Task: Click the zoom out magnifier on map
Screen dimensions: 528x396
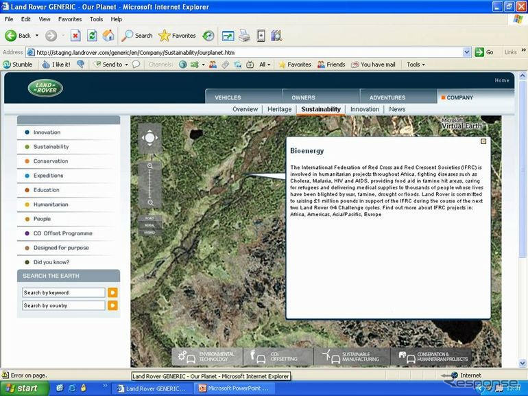Action: (x=150, y=203)
